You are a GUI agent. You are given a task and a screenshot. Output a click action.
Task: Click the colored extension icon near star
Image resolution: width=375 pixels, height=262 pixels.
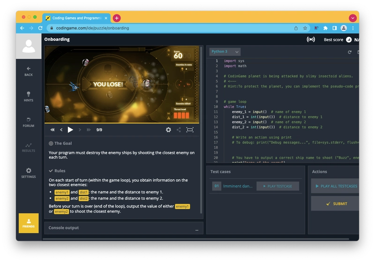point(316,28)
